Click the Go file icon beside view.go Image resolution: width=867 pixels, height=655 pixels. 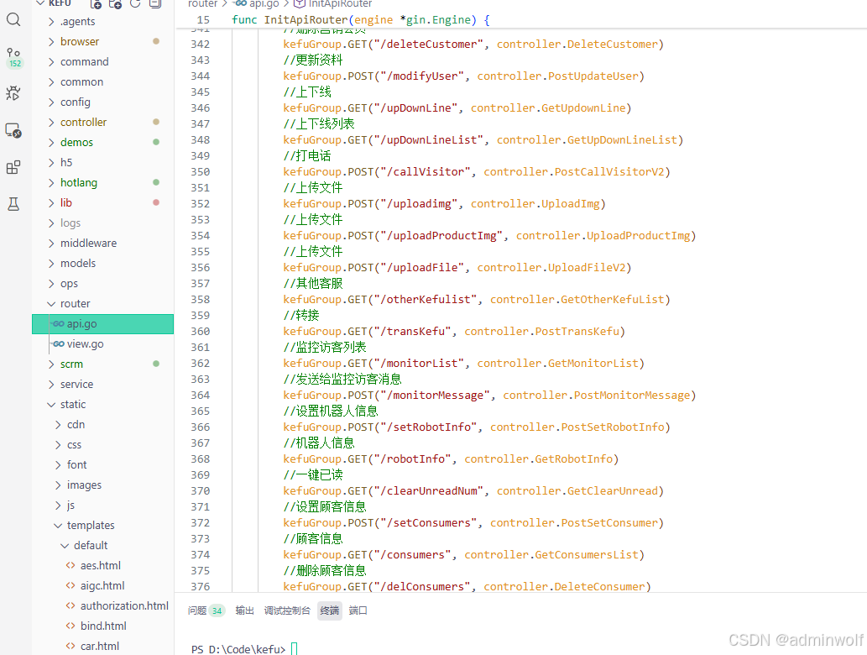59,344
